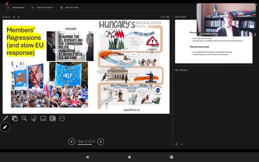This screenshot has width=259, height=162.
Task: Advance to the next slide
Action: [x=101, y=142]
